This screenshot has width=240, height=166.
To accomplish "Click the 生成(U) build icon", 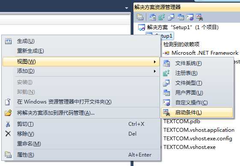I will [x=8, y=41].
